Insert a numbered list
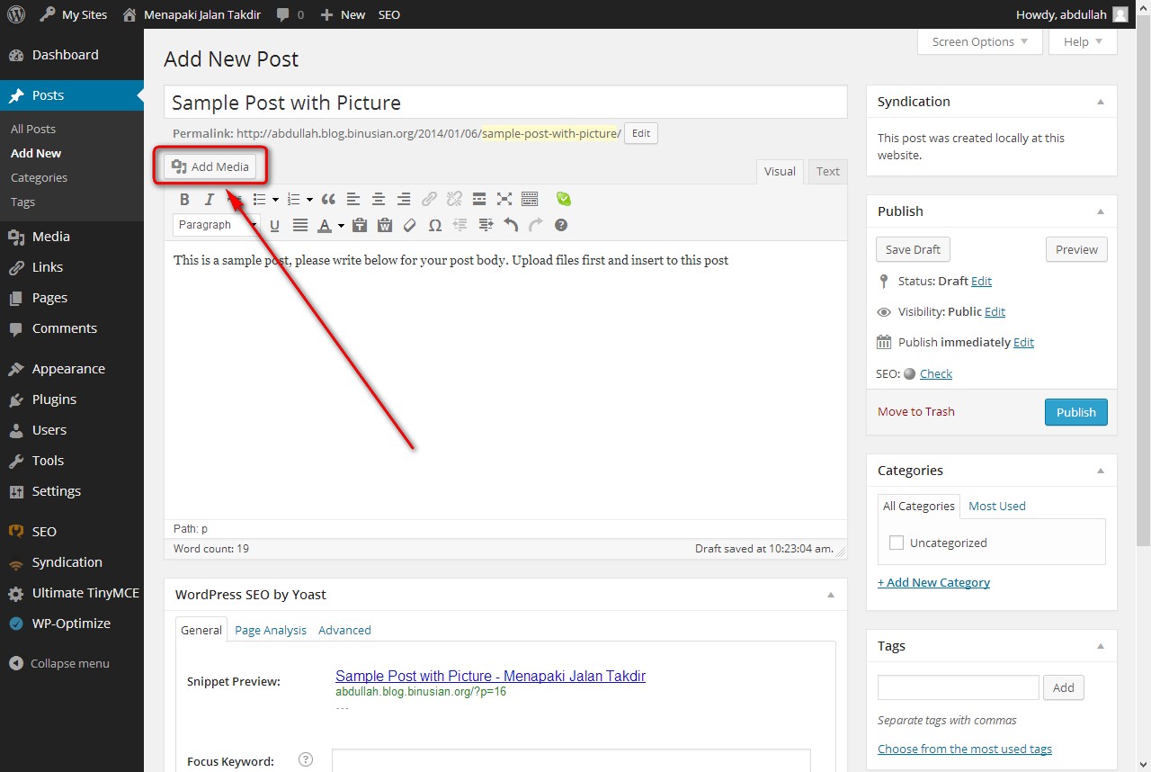The width and height of the screenshot is (1151, 772). (x=293, y=199)
